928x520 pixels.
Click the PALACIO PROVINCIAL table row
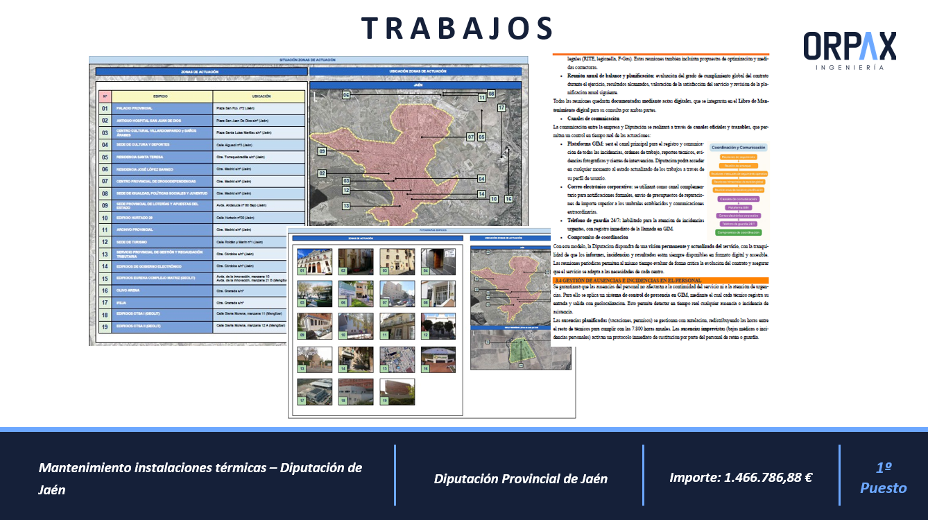[201, 109]
